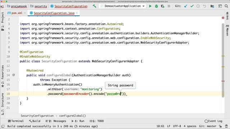Click WebSecurityConfigurerAdapter in the class declaration

[115, 61]
